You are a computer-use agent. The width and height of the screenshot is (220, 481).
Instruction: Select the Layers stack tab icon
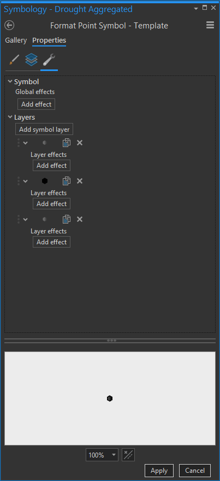click(x=31, y=60)
